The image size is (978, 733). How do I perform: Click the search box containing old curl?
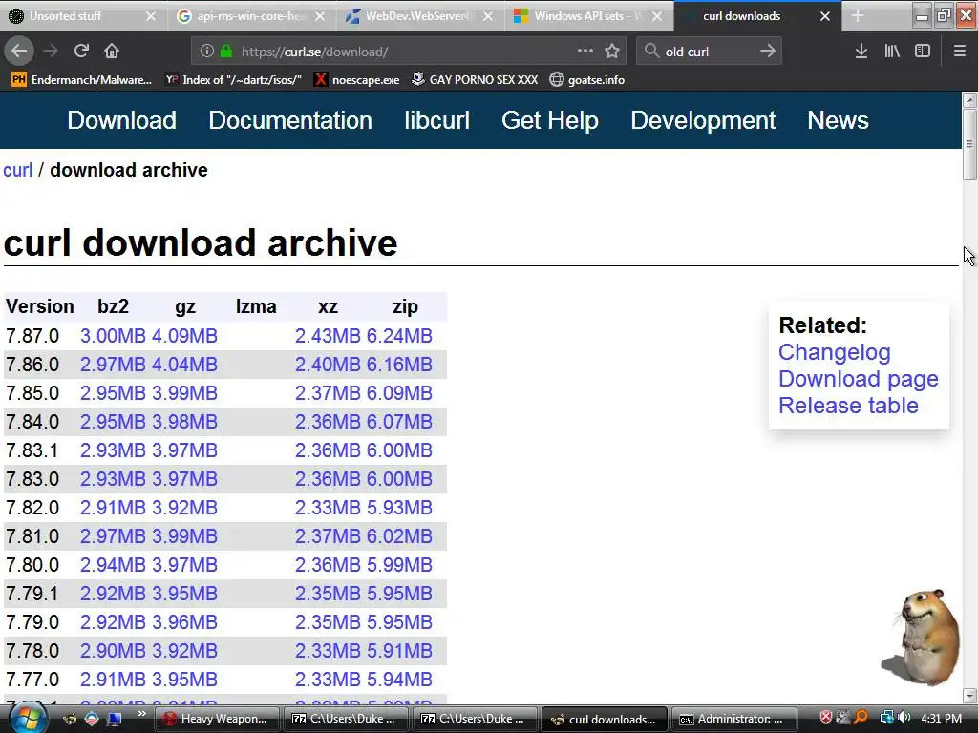coord(708,52)
